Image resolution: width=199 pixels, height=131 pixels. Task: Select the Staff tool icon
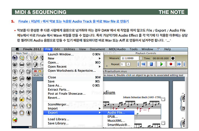[x=15, y=65]
